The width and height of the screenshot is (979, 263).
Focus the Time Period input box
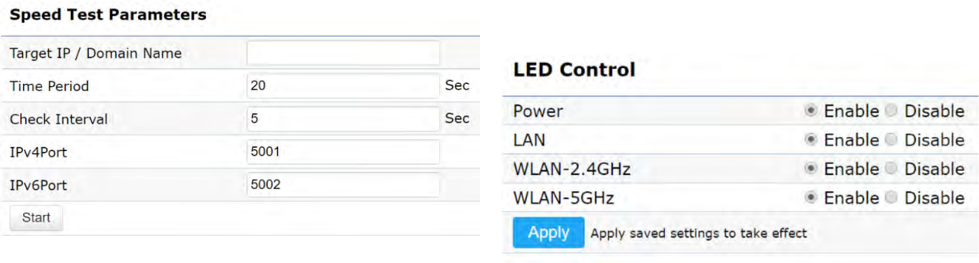click(343, 86)
